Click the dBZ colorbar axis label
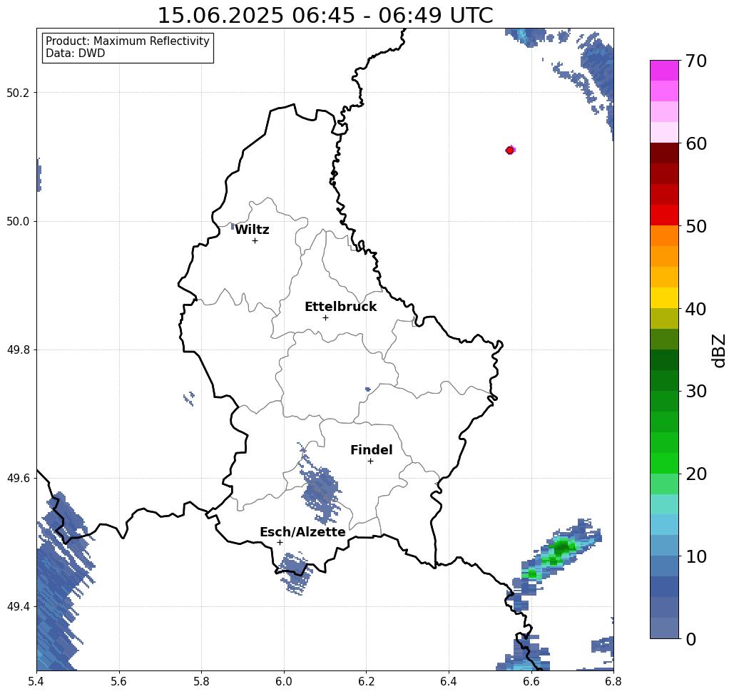The height and width of the screenshot is (694, 734). click(x=718, y=350)
